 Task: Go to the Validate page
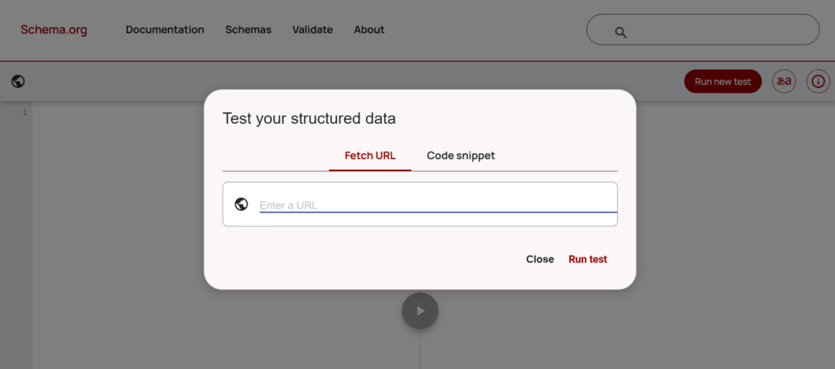pyautogui.click(x=312, y=30)
